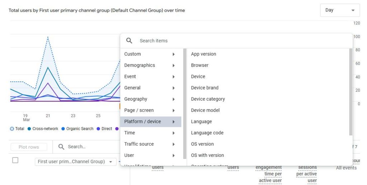Open the Day granularity dropdown
The image size is (367, 185).
pyautogui.click(x=340, y=10)
